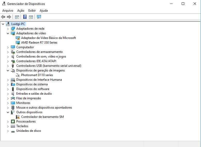Collapse Outros dispositivos

tap(8, 112)
